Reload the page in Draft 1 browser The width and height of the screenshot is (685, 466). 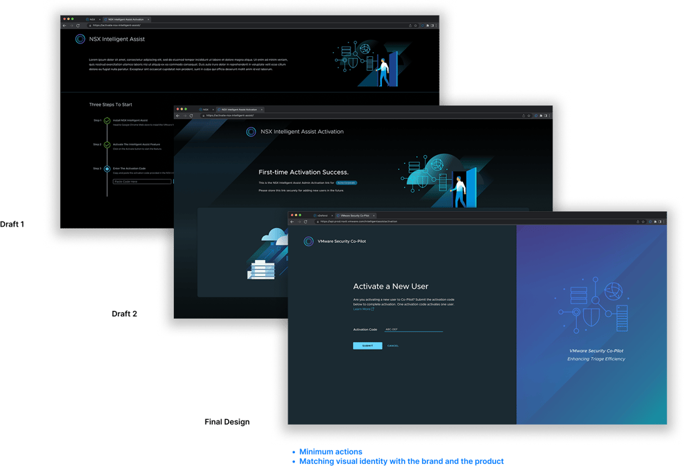(x=78, y=25)
